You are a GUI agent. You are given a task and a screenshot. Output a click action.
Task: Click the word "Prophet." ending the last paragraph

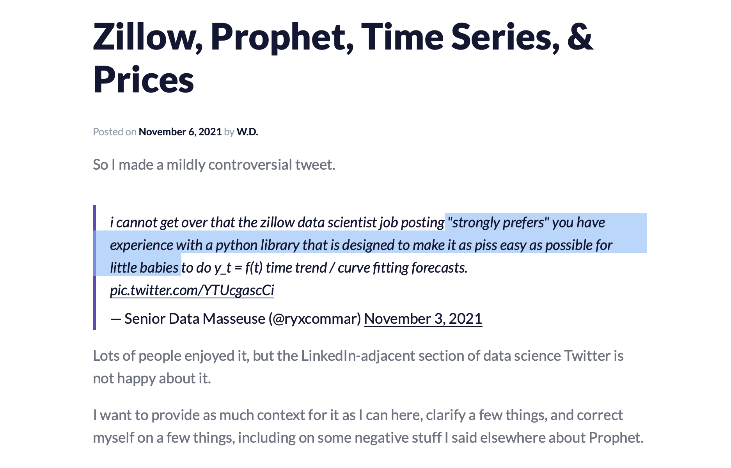(616, 438)
